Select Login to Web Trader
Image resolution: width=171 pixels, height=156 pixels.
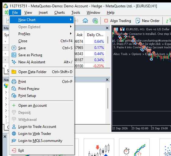click(x=42, y=133)
